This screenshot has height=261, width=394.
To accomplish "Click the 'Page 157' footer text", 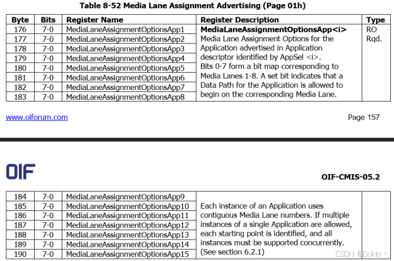I will pyautogui.click(x=364, y=117).
